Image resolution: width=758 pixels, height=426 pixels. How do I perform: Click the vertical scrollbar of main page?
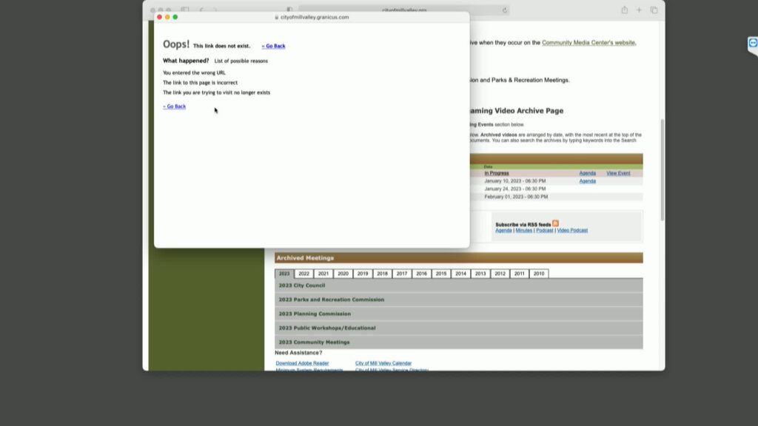pos(663,169)
